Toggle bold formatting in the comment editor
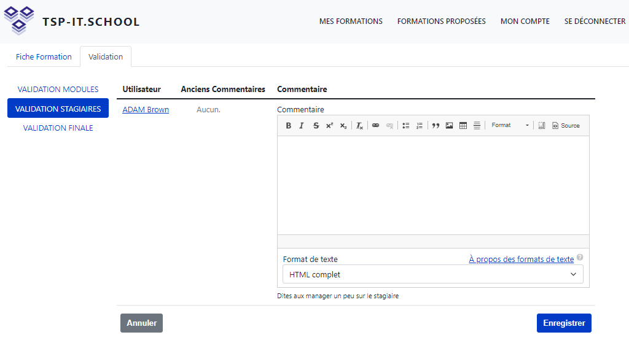The image size is (629, 343). (288, 125)
